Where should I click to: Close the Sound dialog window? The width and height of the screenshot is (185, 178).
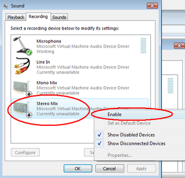(x=152, y=6)
